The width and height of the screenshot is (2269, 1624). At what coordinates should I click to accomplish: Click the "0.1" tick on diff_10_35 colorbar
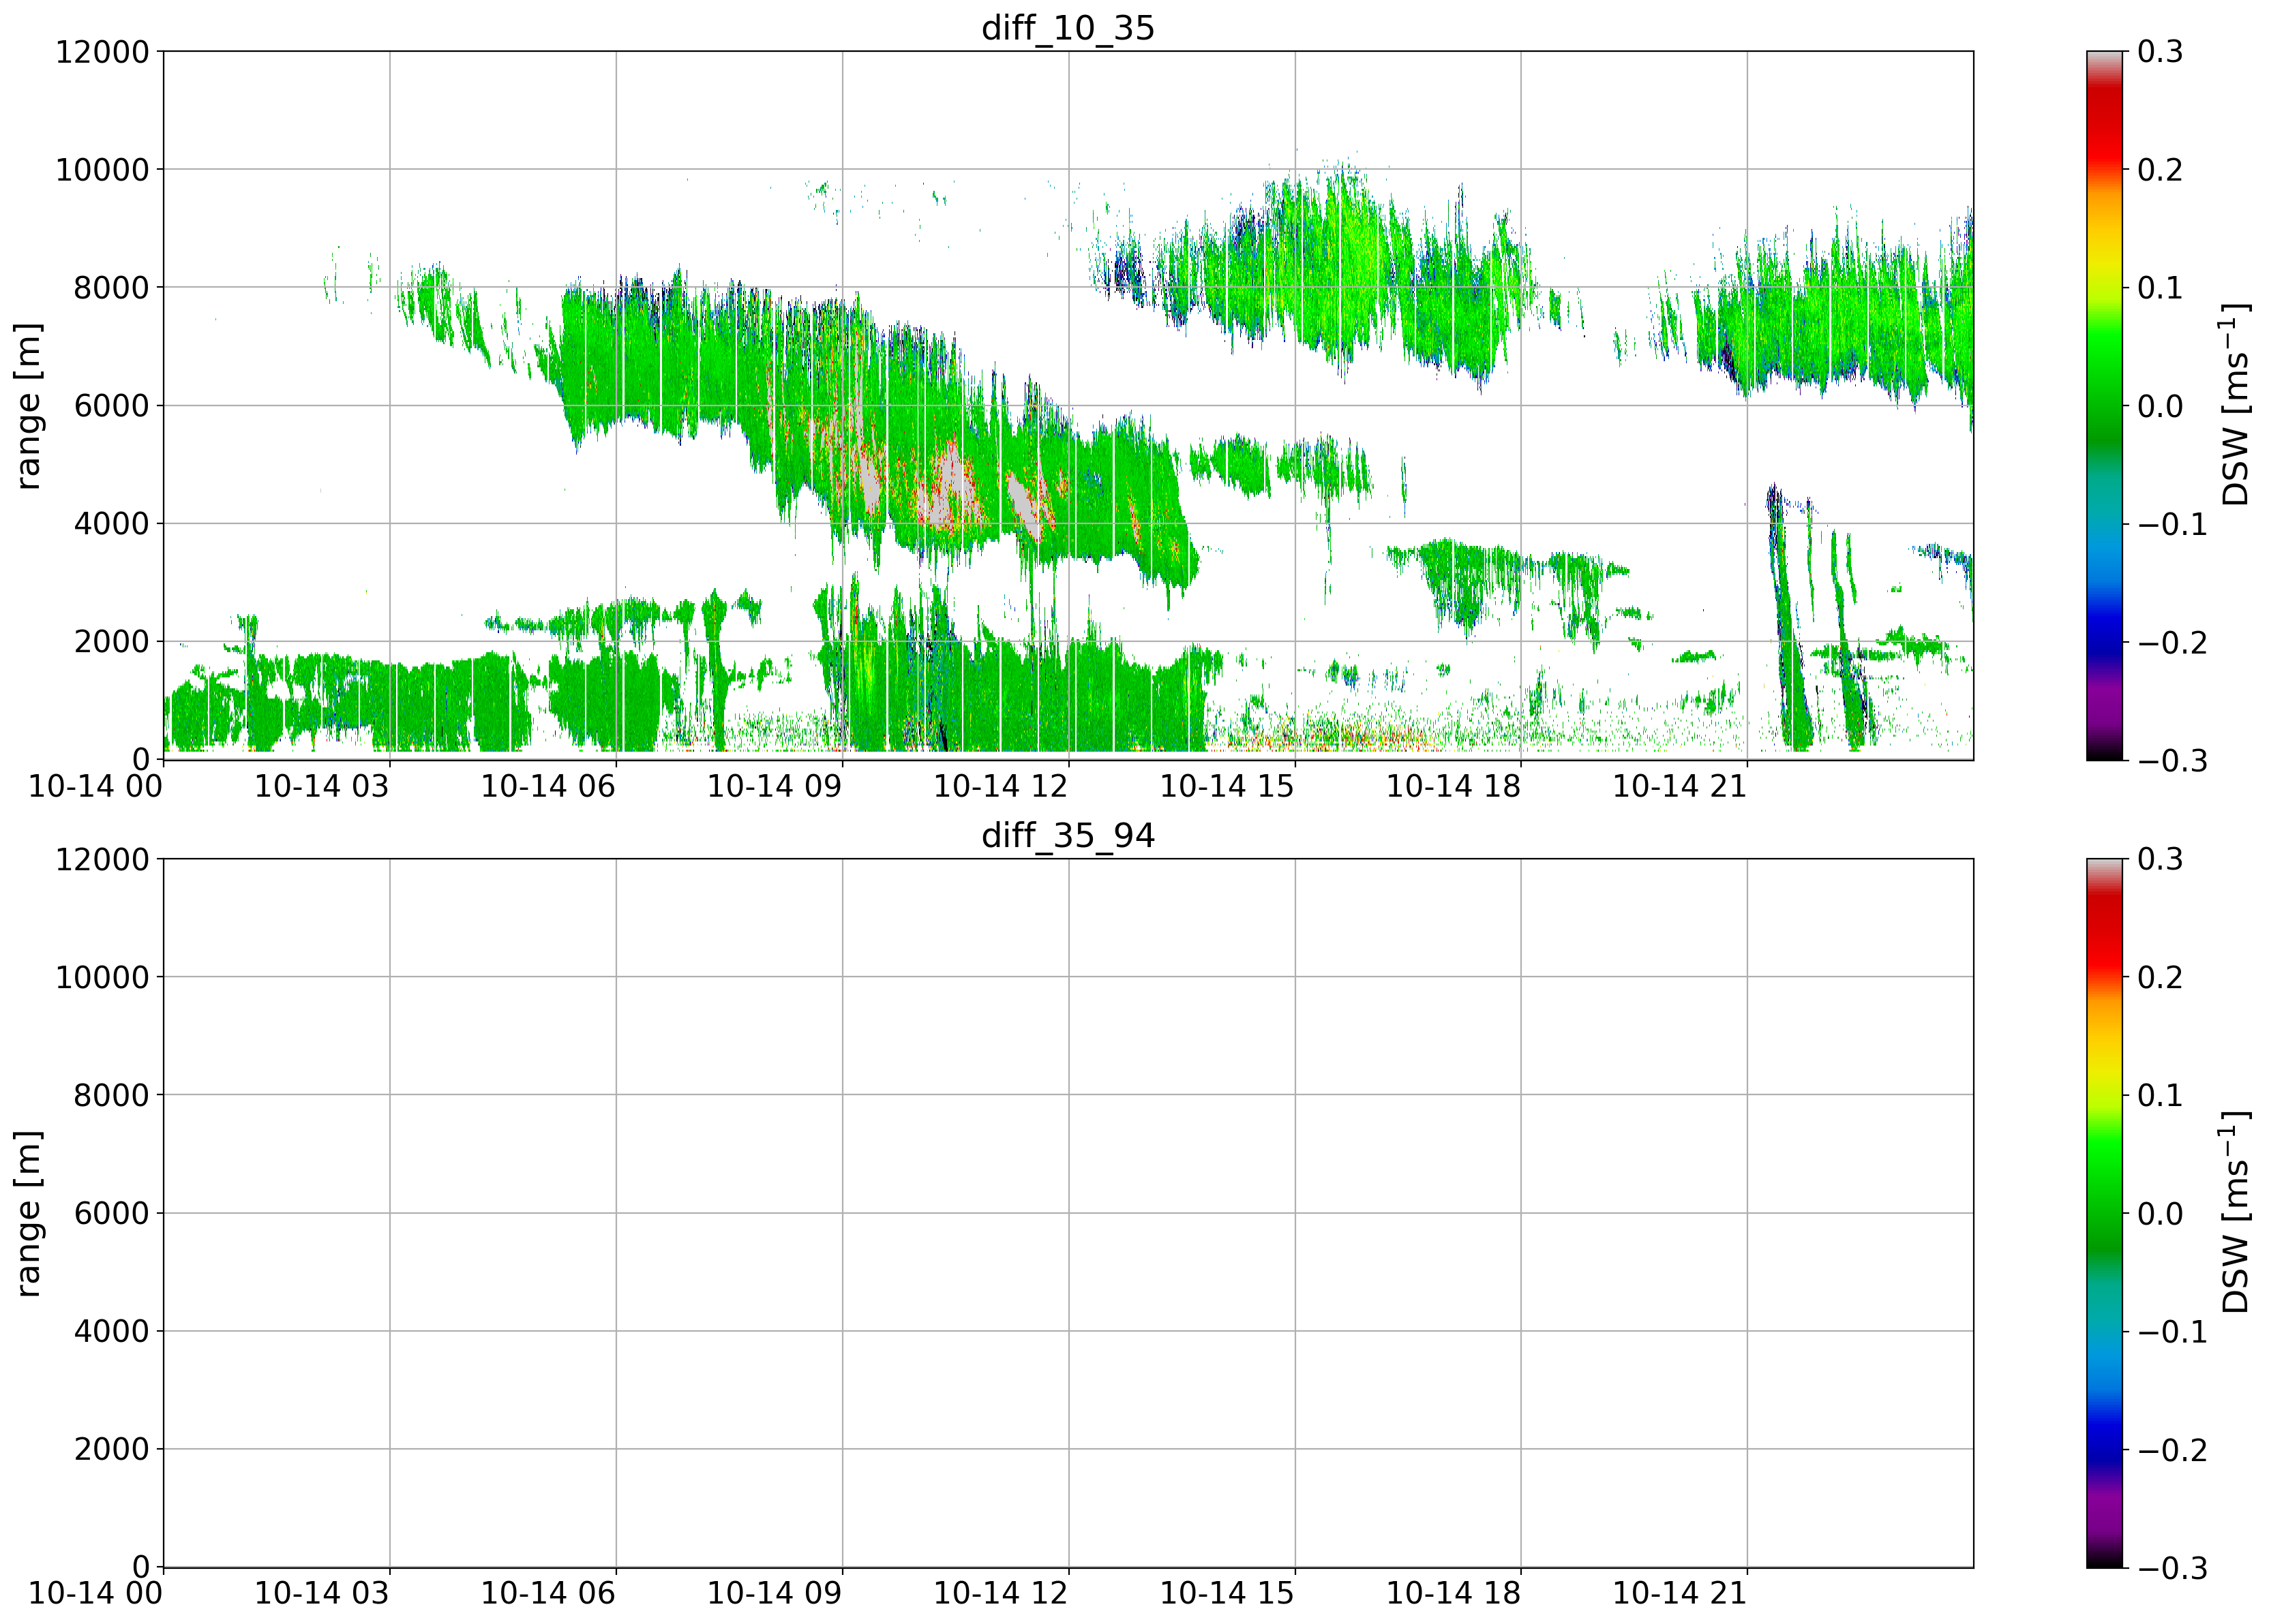click(x=2160, y=287)
